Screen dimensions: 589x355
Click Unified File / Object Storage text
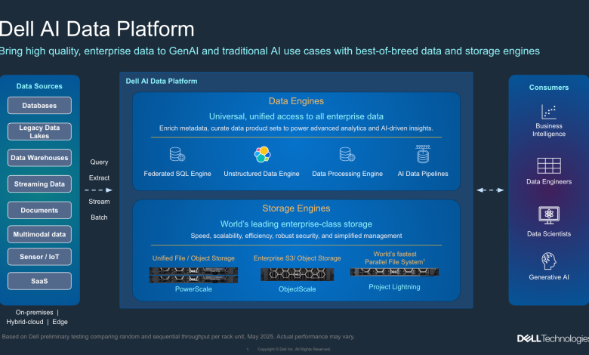pos(193,258)
